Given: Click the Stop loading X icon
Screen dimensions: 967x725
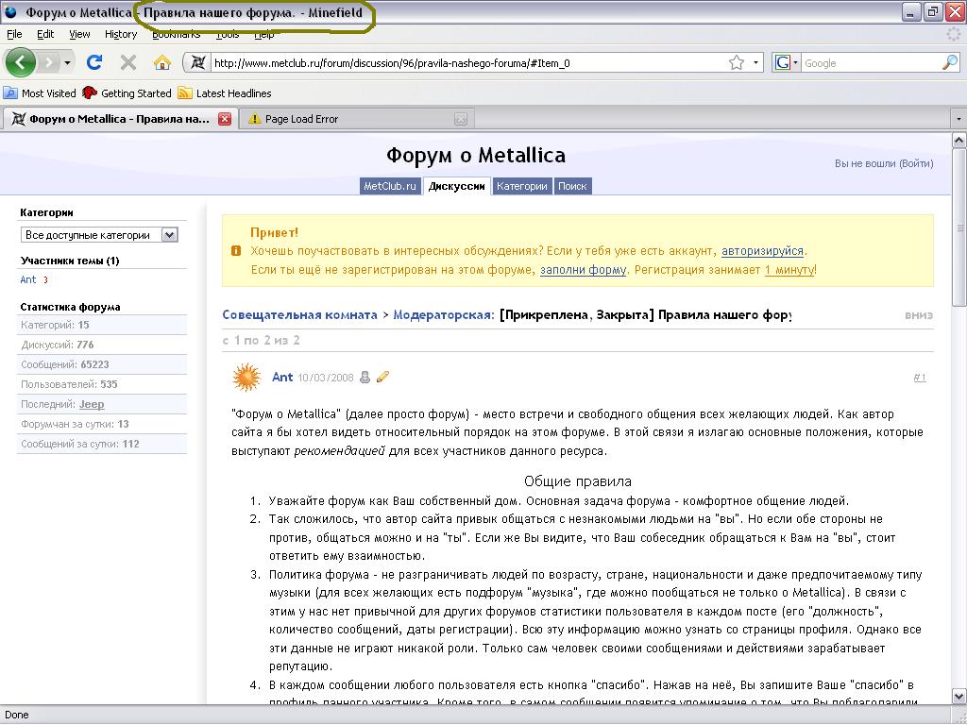Looking at the screenshot, I should [x=128, y=63].
